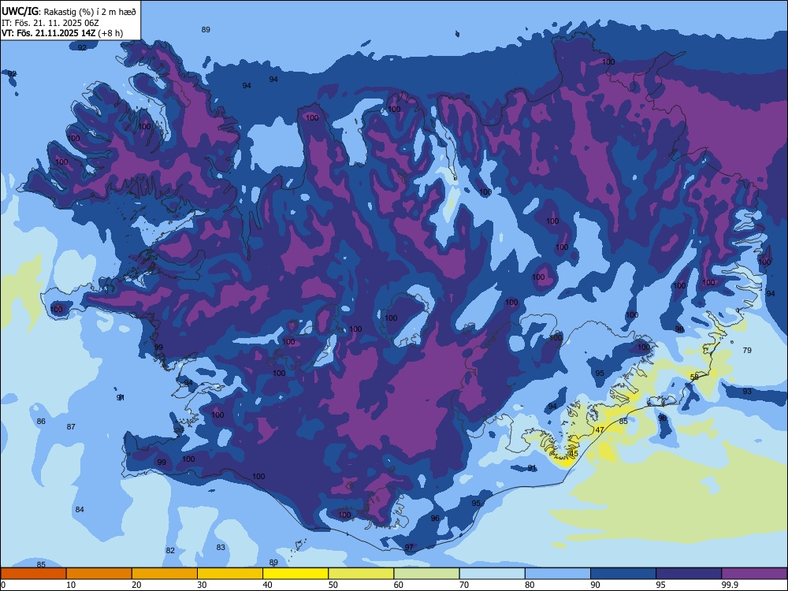Click the legend label '50' under the color bar

click(333, 585)
